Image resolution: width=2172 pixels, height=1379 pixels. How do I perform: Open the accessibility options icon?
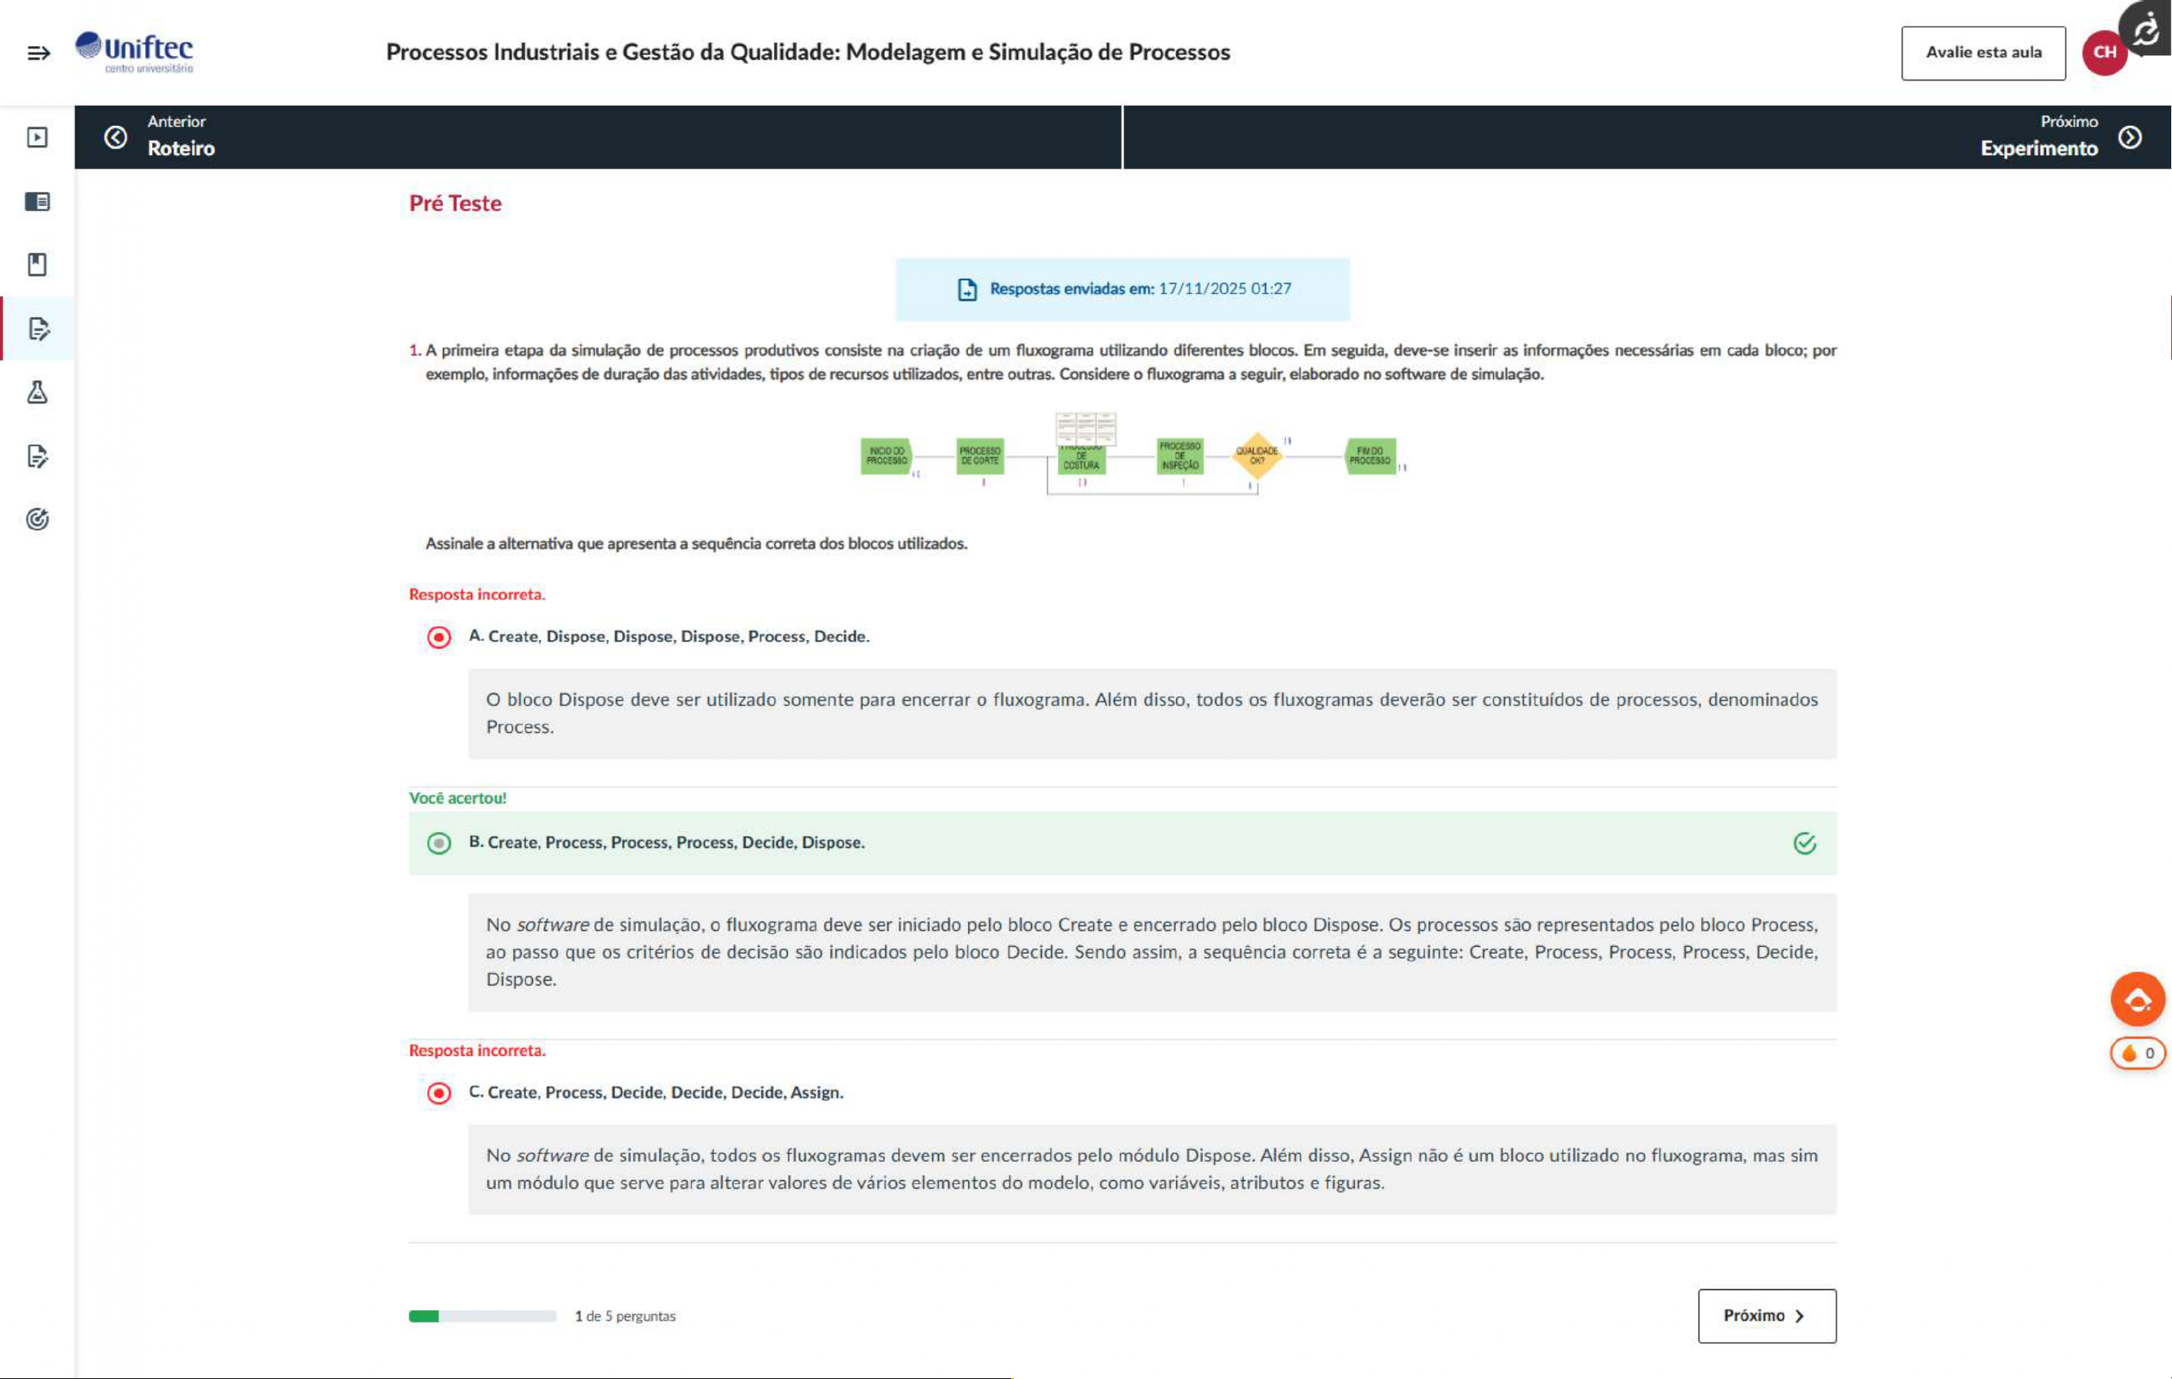pos(2147,30)
